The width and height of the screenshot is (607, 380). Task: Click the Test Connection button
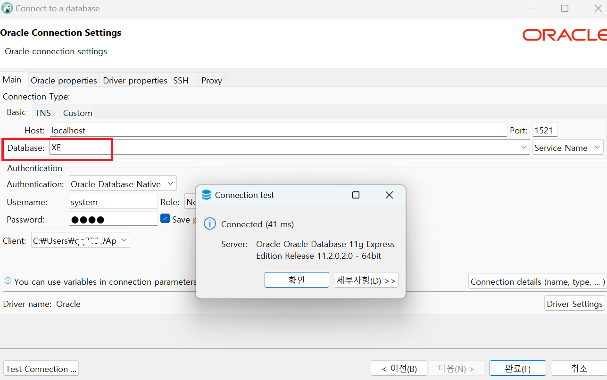(x=41, y=368)
